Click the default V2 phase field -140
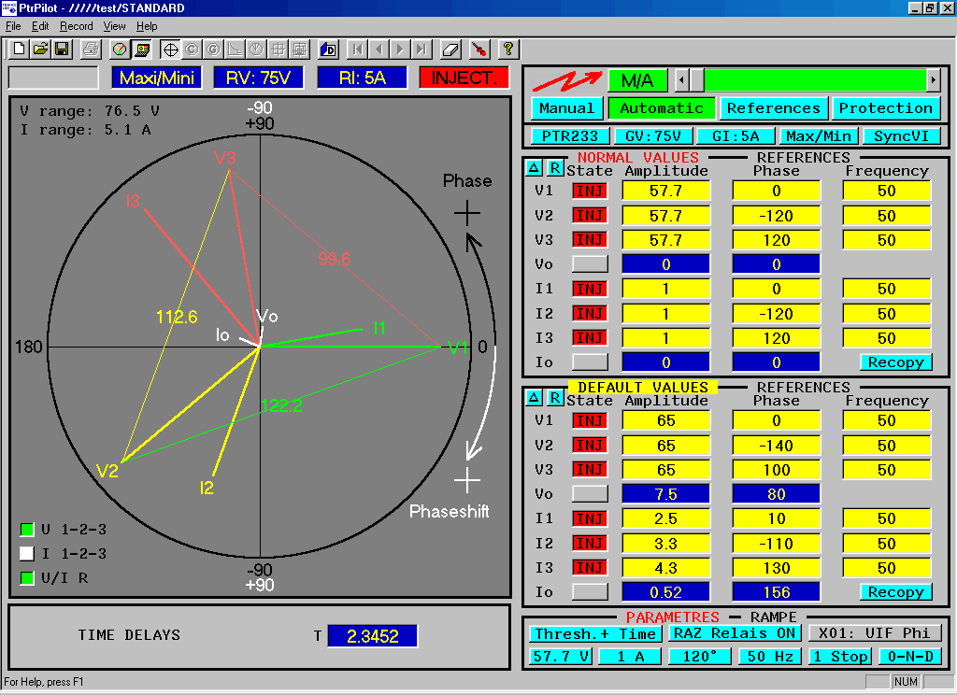The height and width of the screenshot is (695, 957). tap(777, 446)
